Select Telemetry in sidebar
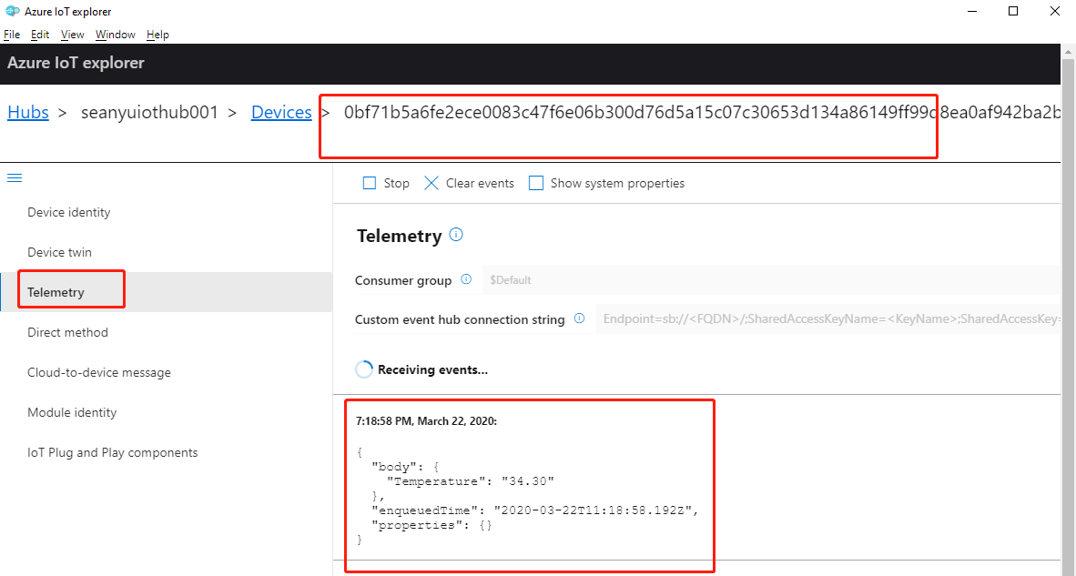 [x=167, y=292]
